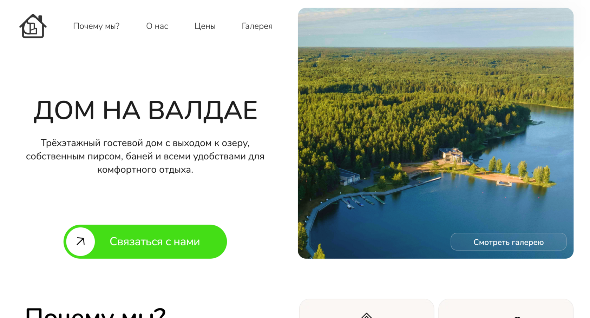Select the "Цены" nav item
The width and height of the screenshot is (590, 318).
[205, 26]
